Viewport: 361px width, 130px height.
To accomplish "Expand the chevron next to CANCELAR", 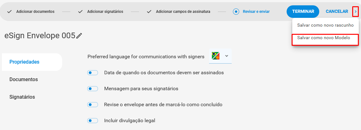I will click(x=355, y=12).
